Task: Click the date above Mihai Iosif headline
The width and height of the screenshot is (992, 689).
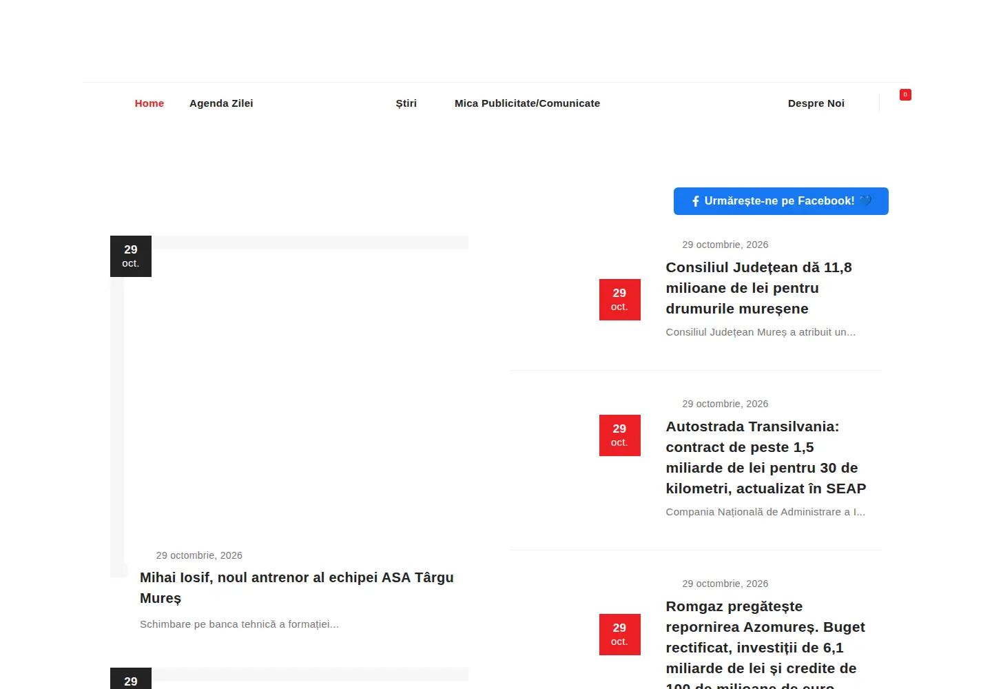Action: point(199,555)
